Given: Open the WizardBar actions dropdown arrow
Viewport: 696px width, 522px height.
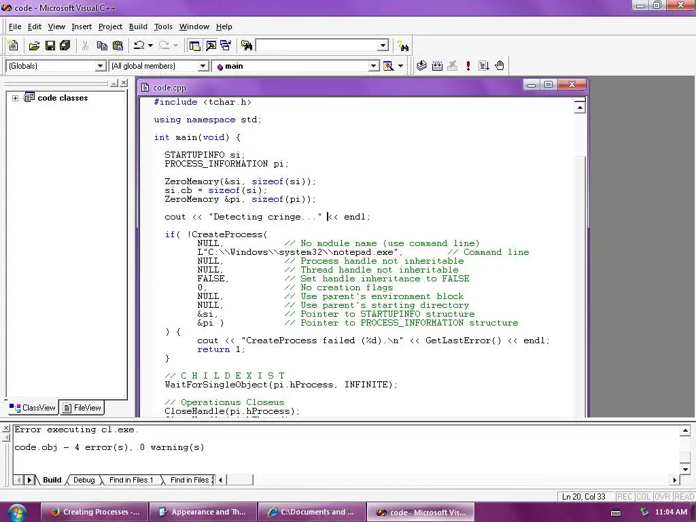Looking at the screenshot, I should pos(400,66).
